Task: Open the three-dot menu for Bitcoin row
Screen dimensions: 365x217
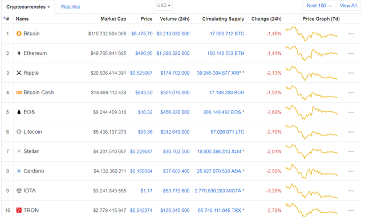Action: [351, 34]
